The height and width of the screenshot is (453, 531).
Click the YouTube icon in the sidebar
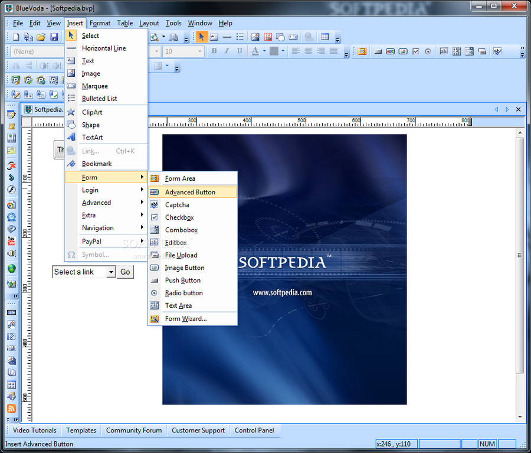point(11,241)
